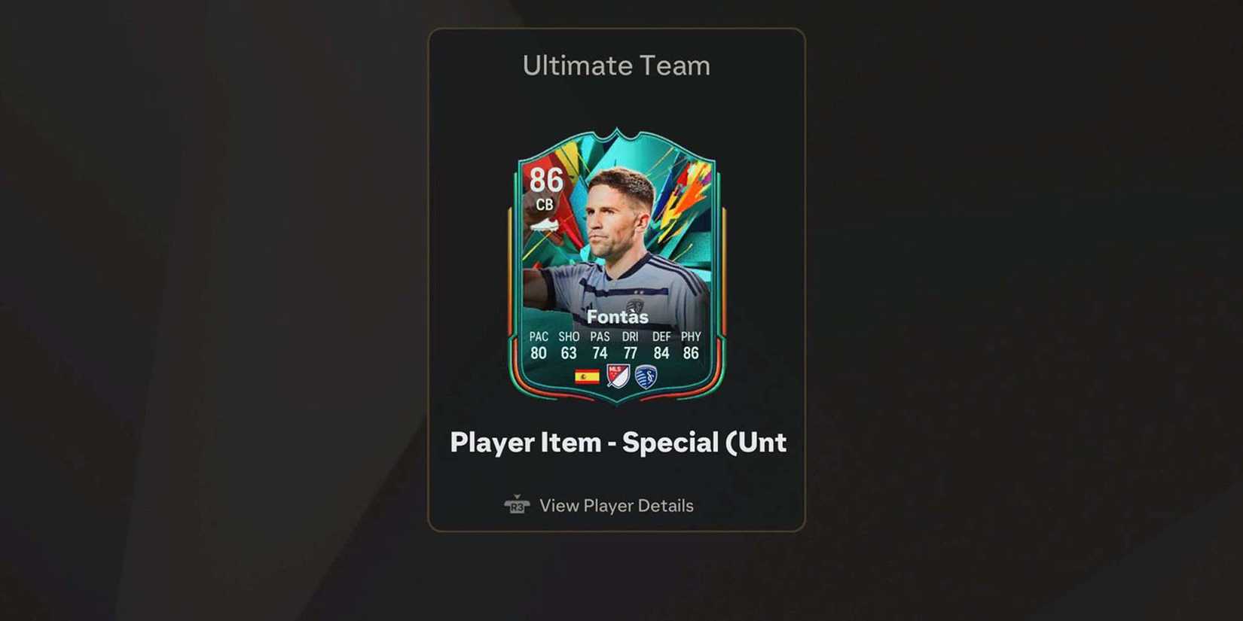Viewport: 1243px width, 621px height.
Task: Click the DRI 77 stat
Action: 631,346
